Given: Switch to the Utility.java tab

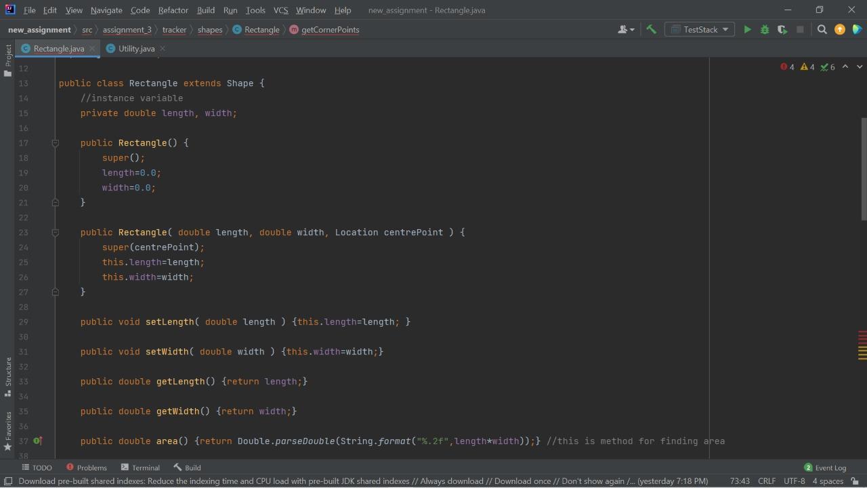Looking at the screenshot, I should (136, 49).
